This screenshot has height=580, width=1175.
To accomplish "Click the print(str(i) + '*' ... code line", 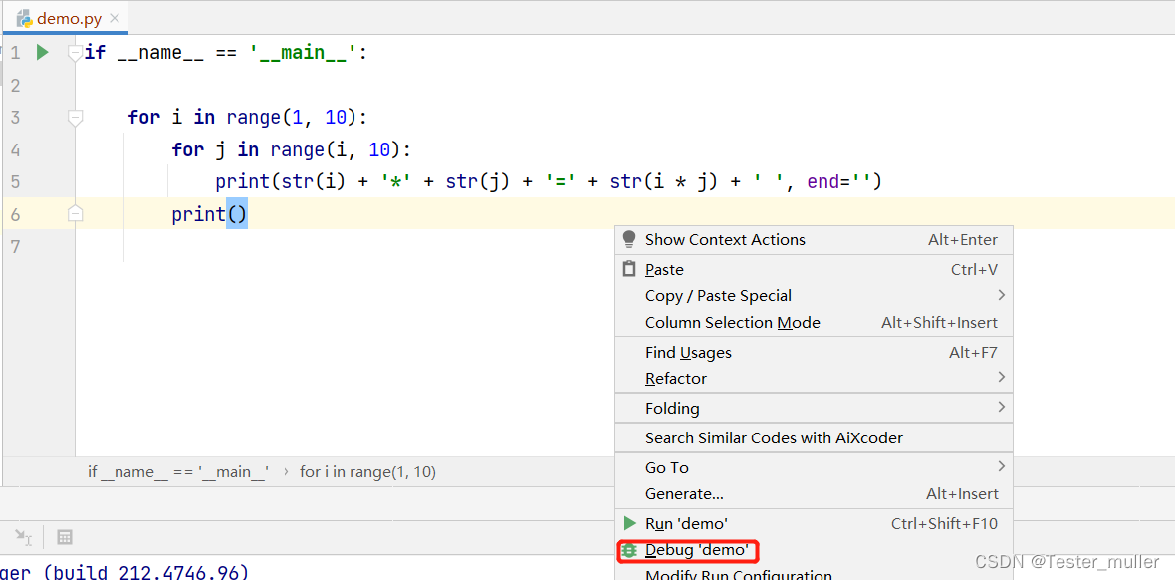I will tap(549, 182).
